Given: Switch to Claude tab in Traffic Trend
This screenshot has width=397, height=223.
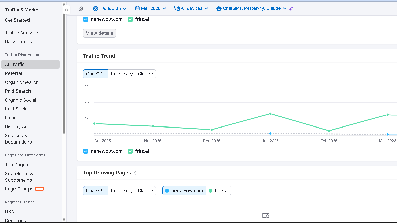Looking at the screenshot, I should coord(145,74).
